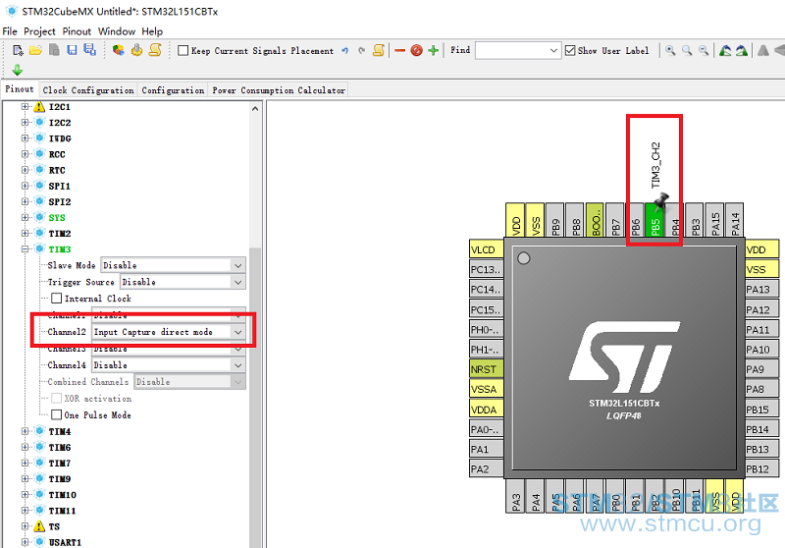Click the grey document icon after the folder
The width and height of the screenshot is (785, 548).
tap(54, 50)
